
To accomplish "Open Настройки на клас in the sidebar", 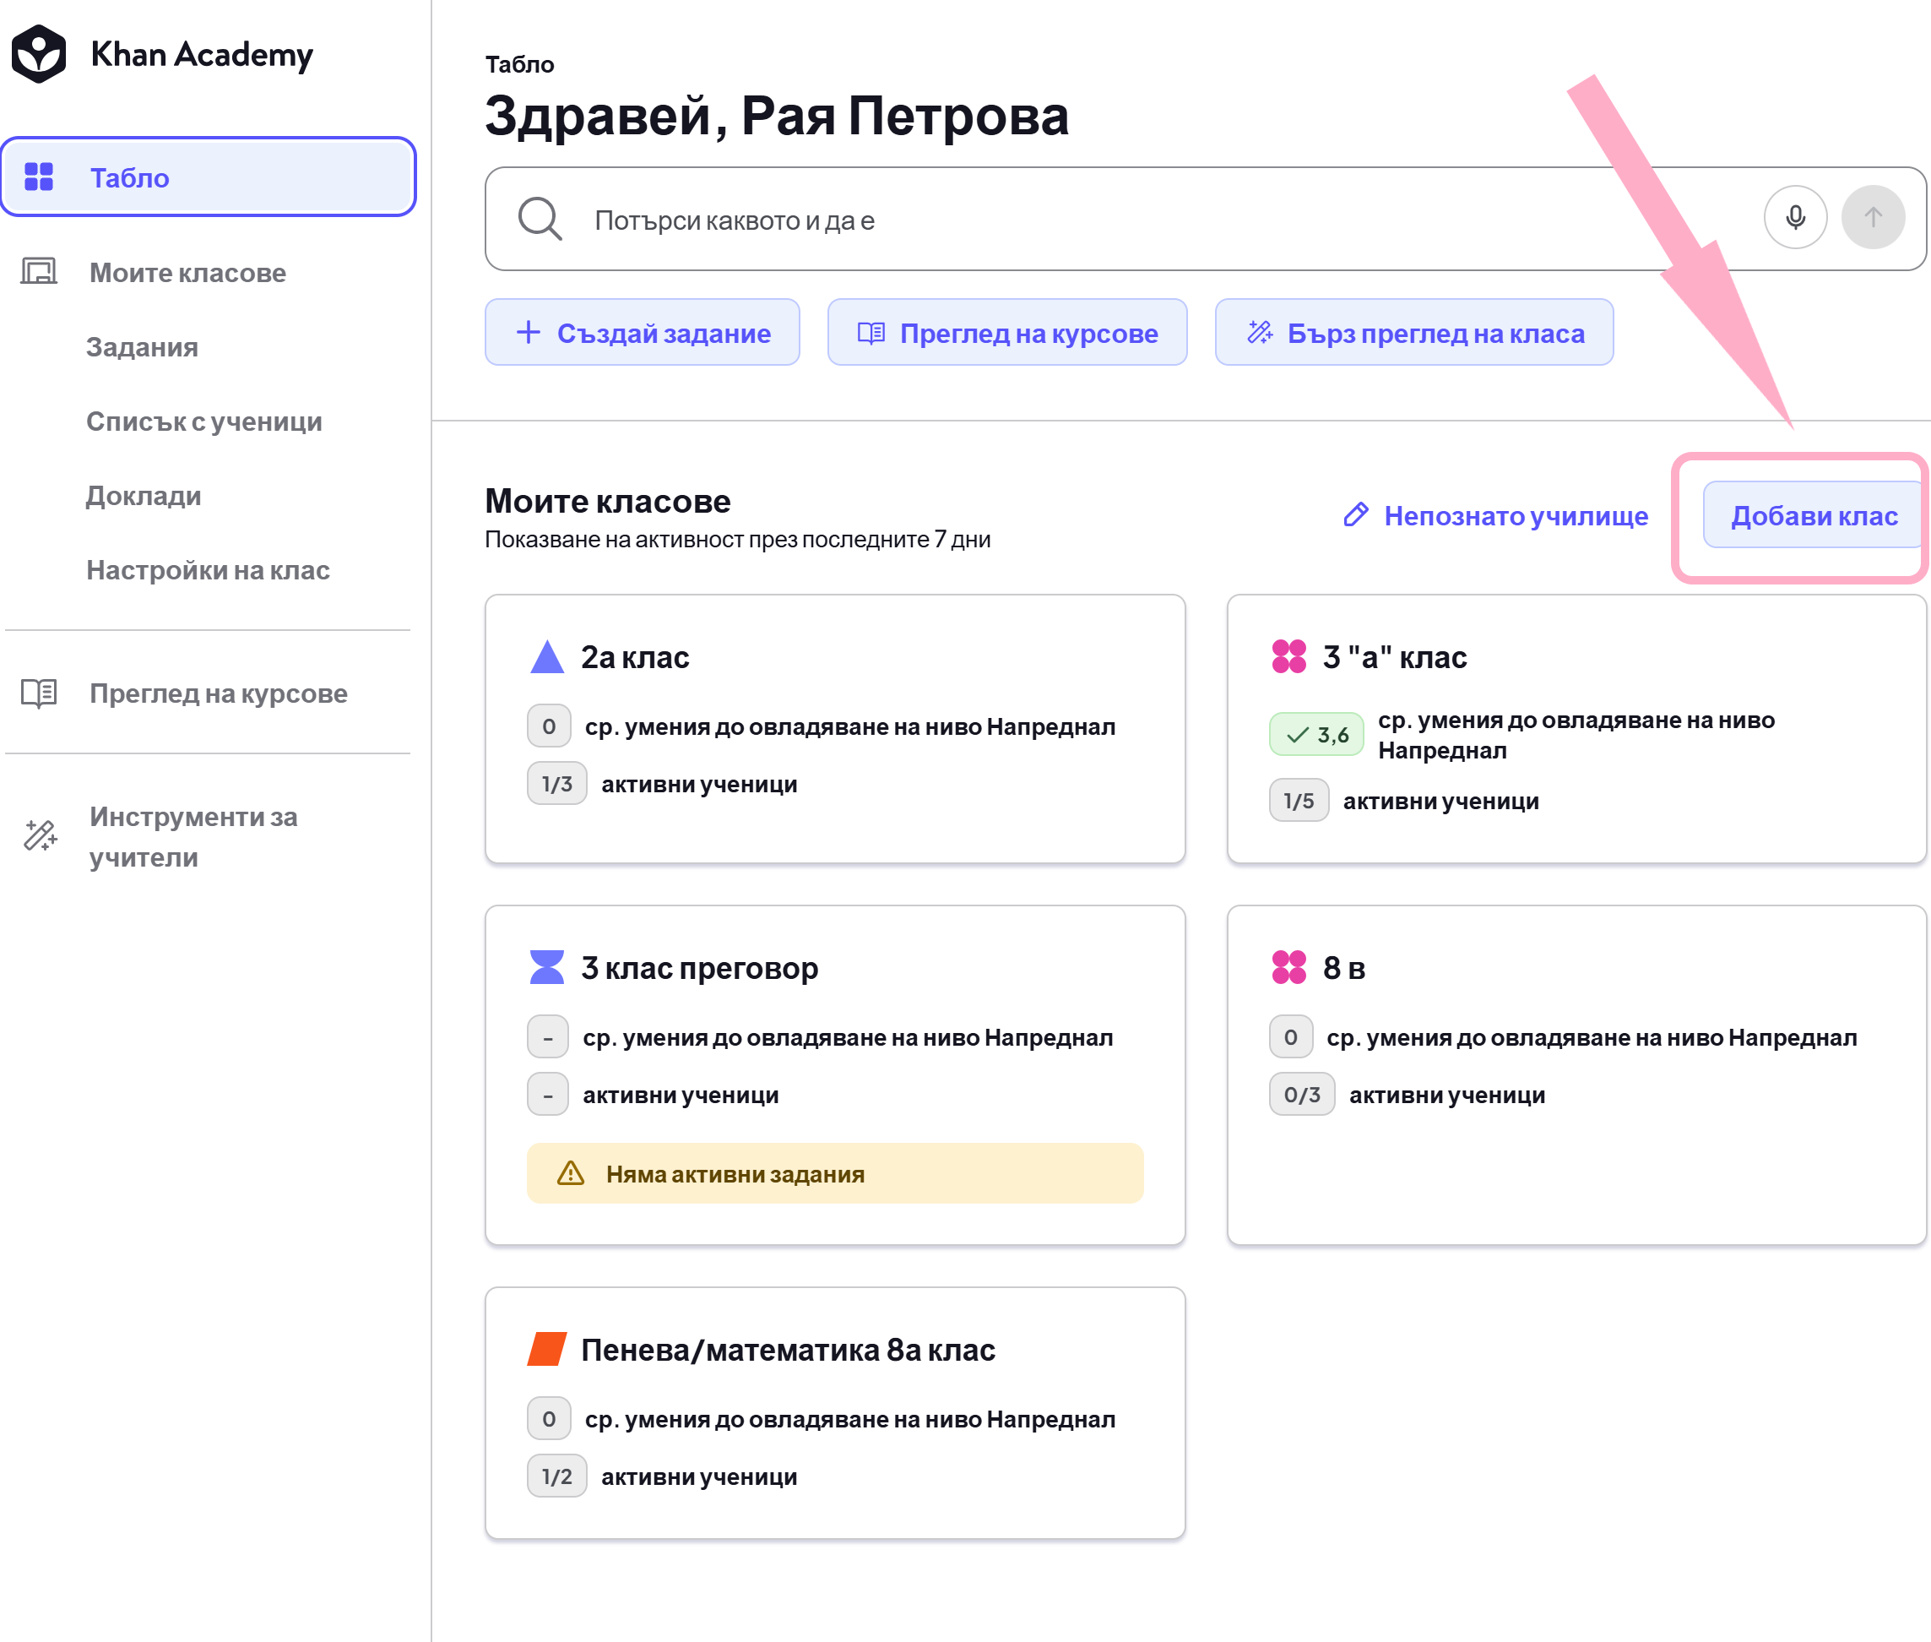I will [208, 571].
